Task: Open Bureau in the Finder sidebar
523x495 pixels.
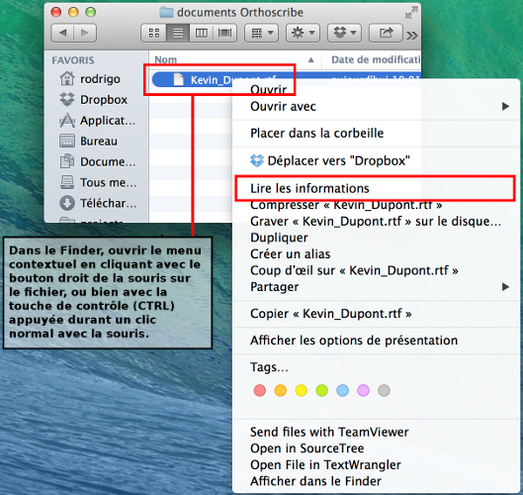Action: [x=88, y=141]
